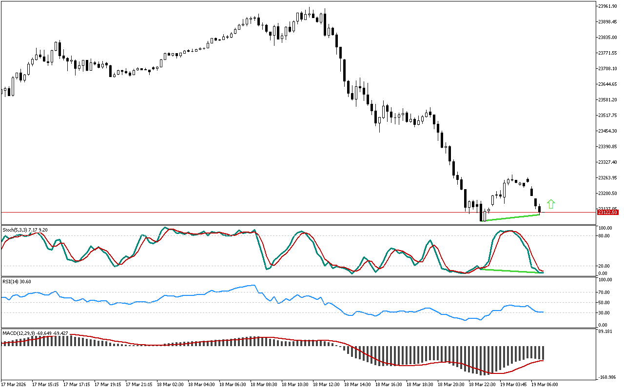Click the green up arrow signal
This screenshot has width=624, height=390.
(551, 204)
